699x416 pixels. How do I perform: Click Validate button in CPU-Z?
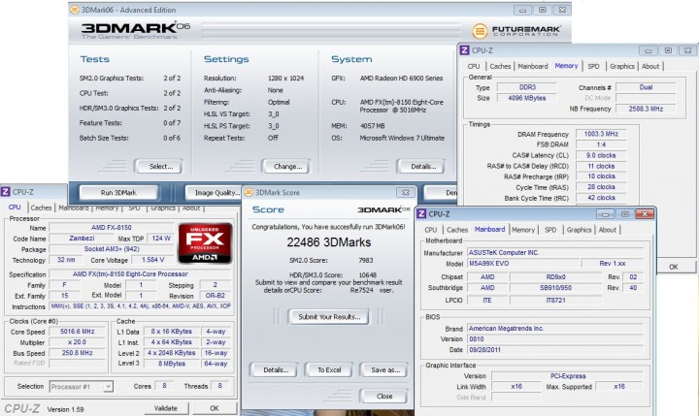(x=166, y=408)
